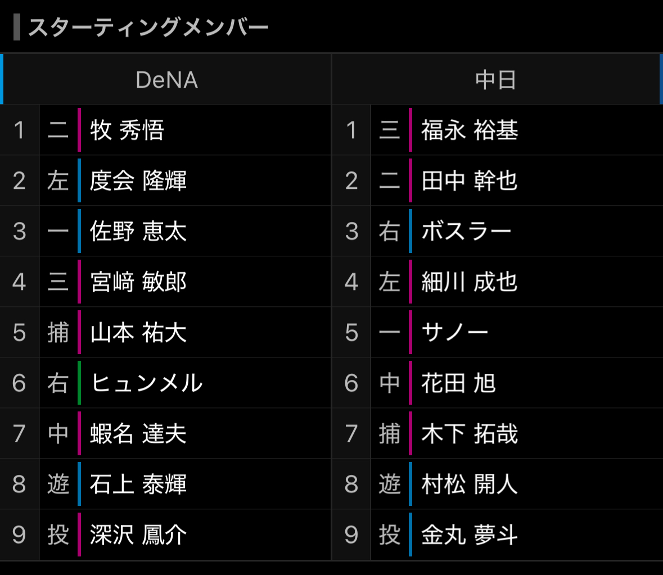This screenshot has height=575, width=663.
Task: Open 福永 裕基's profile
Action: (x=470, y=130)
